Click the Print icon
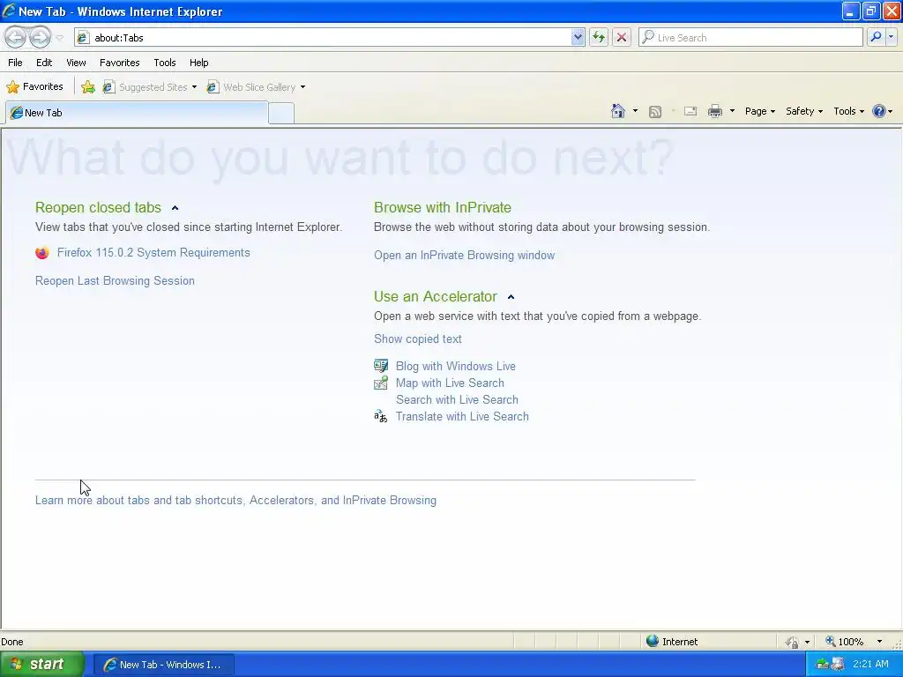The width and height of the screenshot is (903, 677). (x=714, y=111)
